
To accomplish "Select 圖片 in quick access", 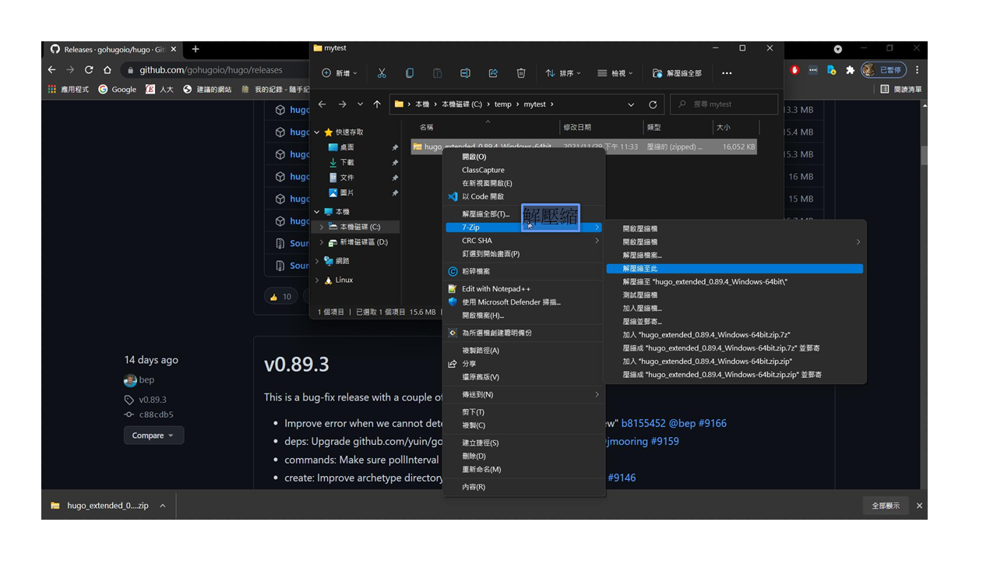I will 347,192.
